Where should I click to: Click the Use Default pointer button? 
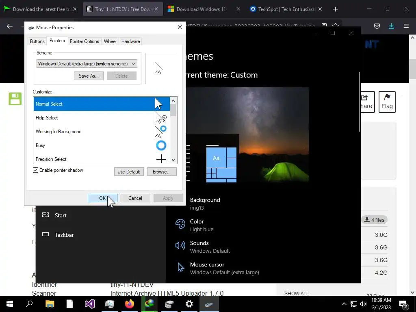(x=129, y=172)
